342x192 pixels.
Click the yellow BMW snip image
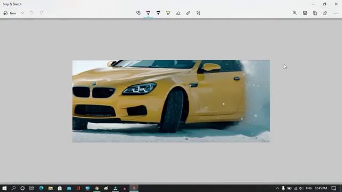(171, 101)
